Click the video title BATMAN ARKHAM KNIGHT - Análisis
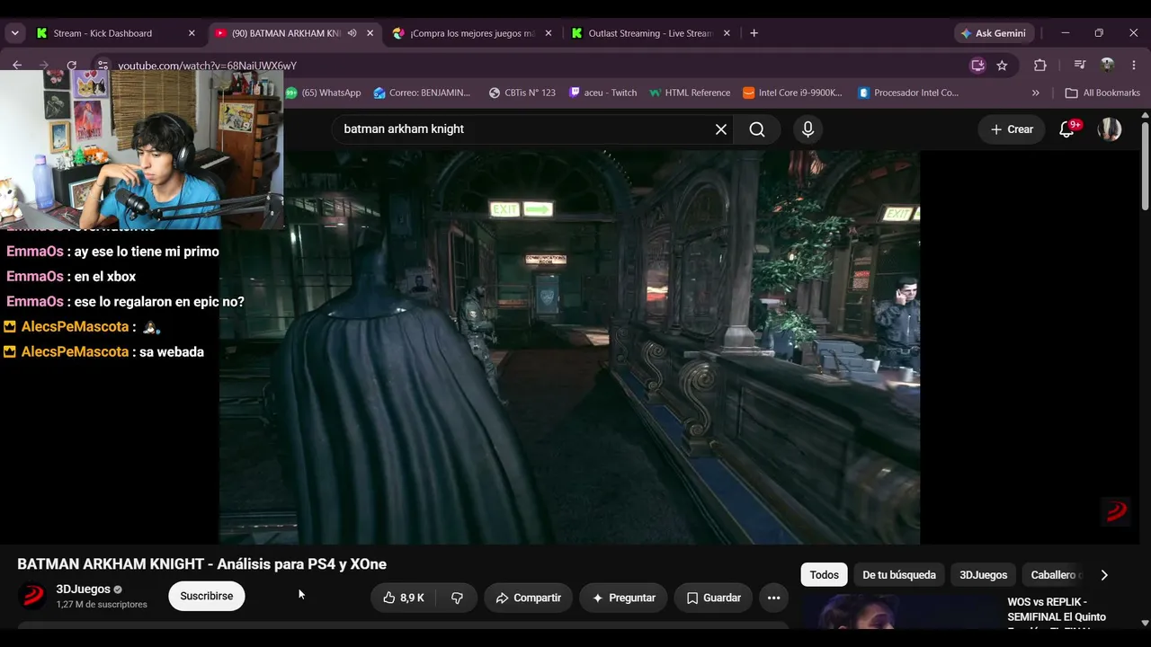The height and width of the screenshot is (647, 1151). (x=201, y=564)
